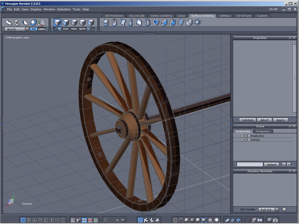Activate edge selection mode cube
The image size is (299, 224).
coord(74,23)
